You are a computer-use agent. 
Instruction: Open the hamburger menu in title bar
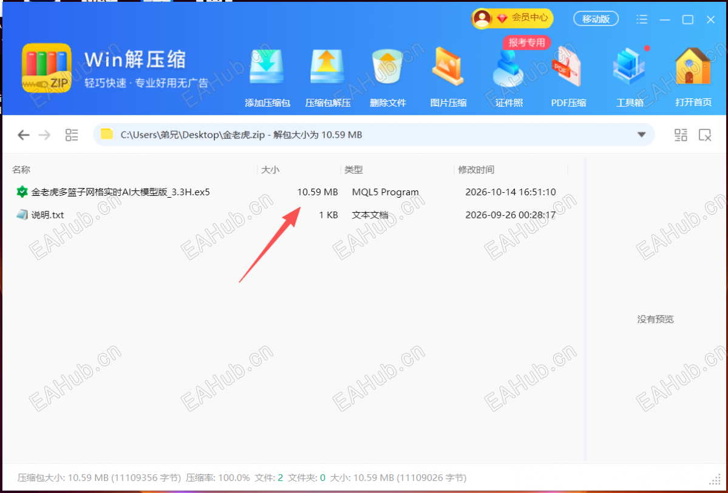click(642, 19)
